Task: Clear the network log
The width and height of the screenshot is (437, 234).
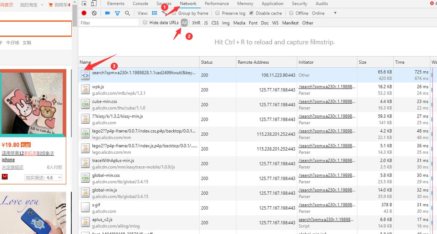Action: (x=94, y=13)
